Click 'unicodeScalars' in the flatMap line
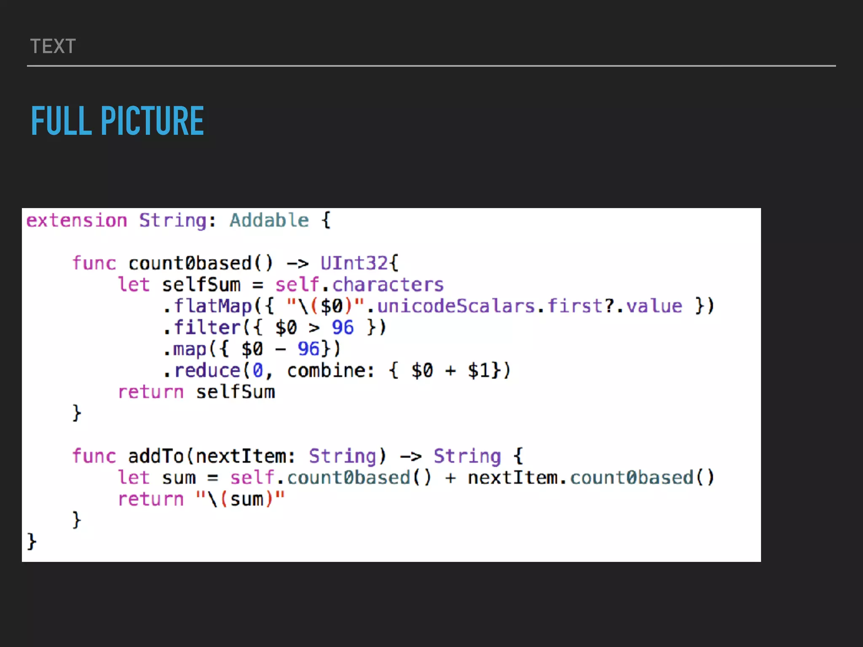The height and width of the screenshot is (647, 863). [456, 307]
